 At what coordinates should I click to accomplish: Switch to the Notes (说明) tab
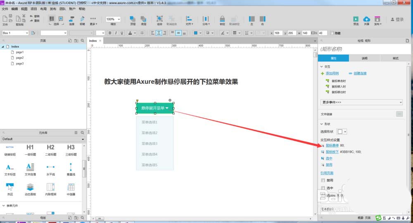[364, 58]
